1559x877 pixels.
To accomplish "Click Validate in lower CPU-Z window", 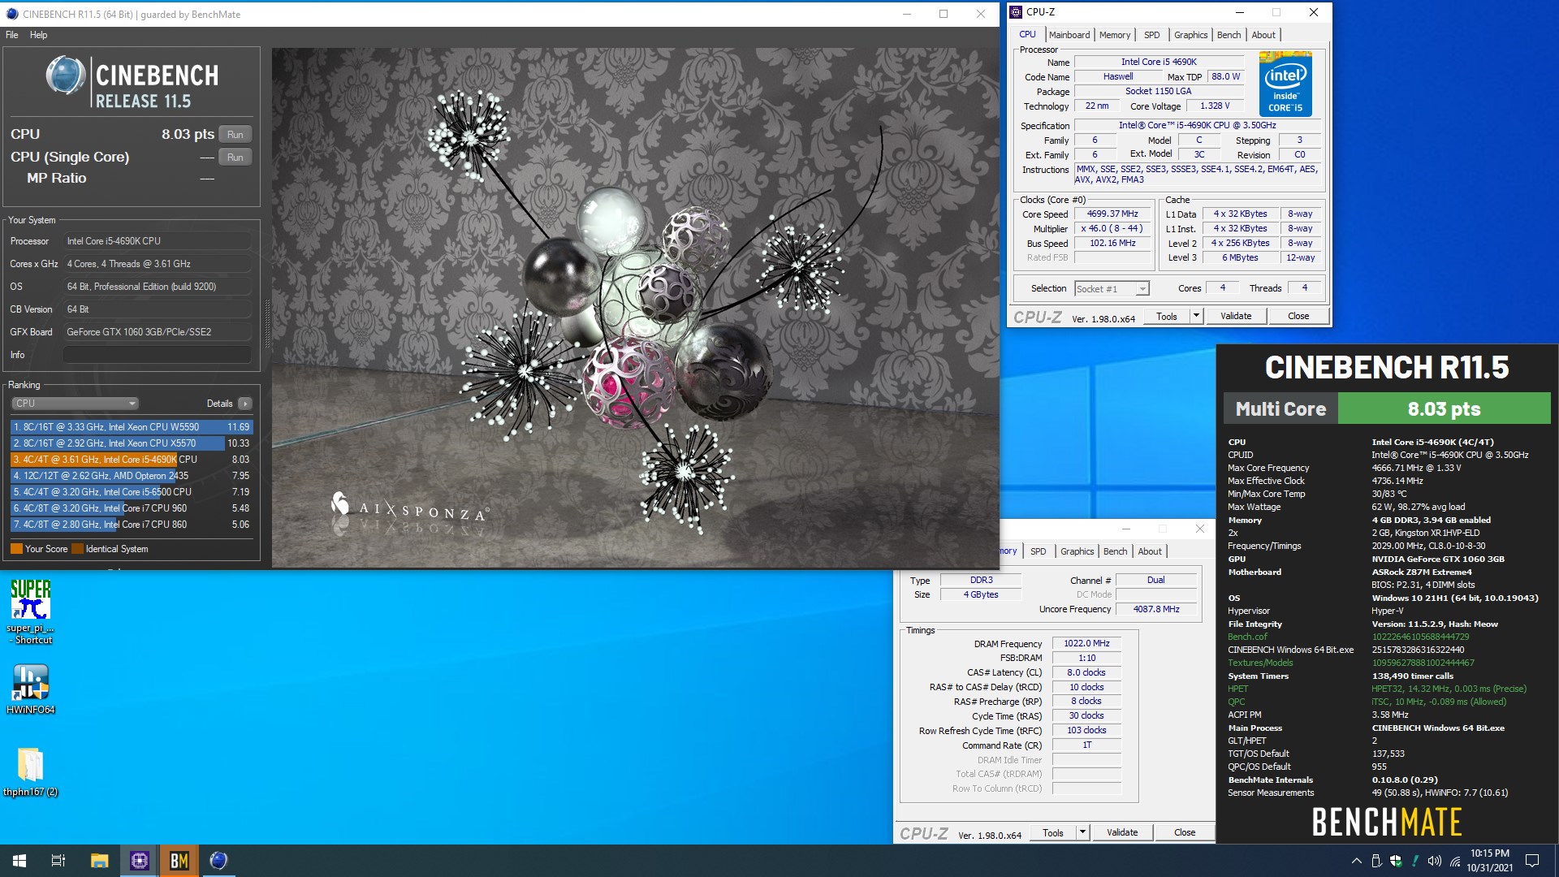I will (x=1122, y=832).
